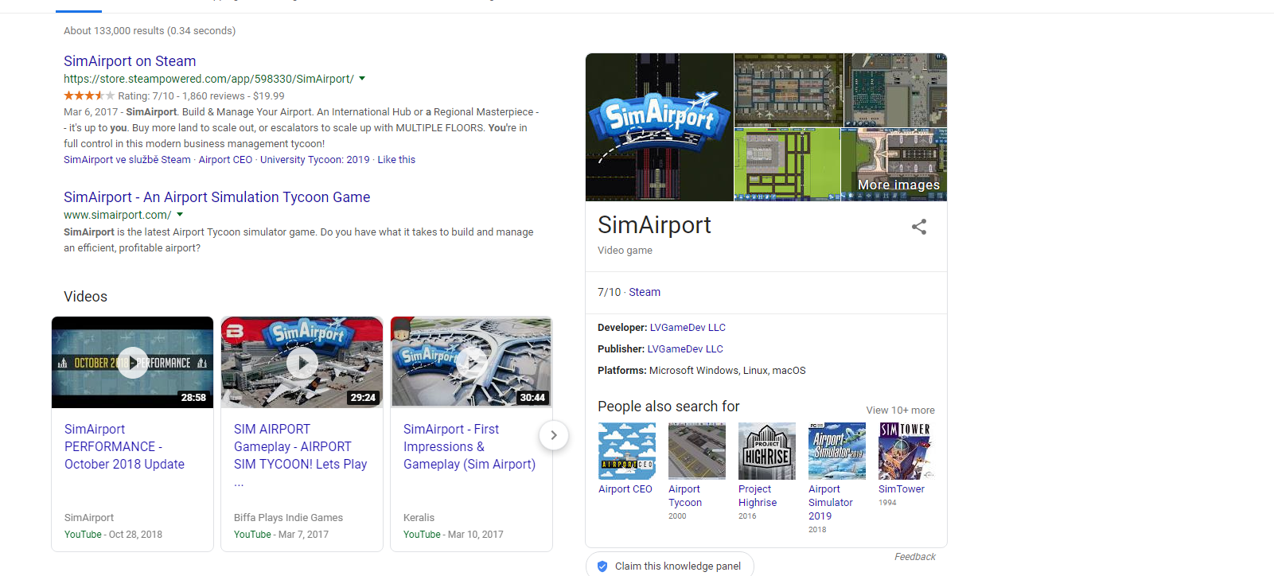The width and height of the screenshot is (1274, 576).
Task: Click the share icon in the SimAirport panel
Action: coord(919,227)
